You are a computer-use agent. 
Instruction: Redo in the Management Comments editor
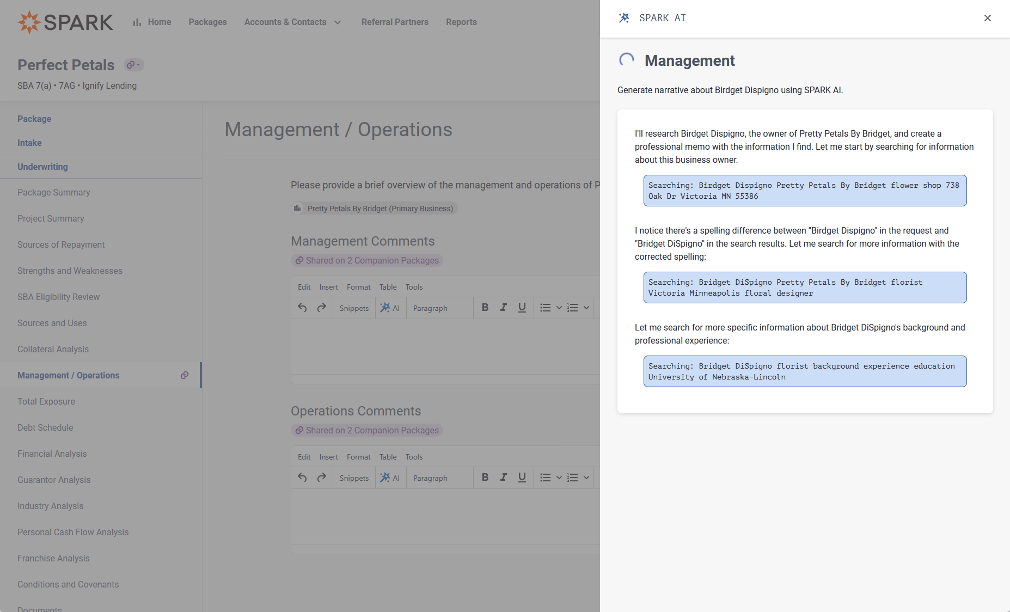322,308
